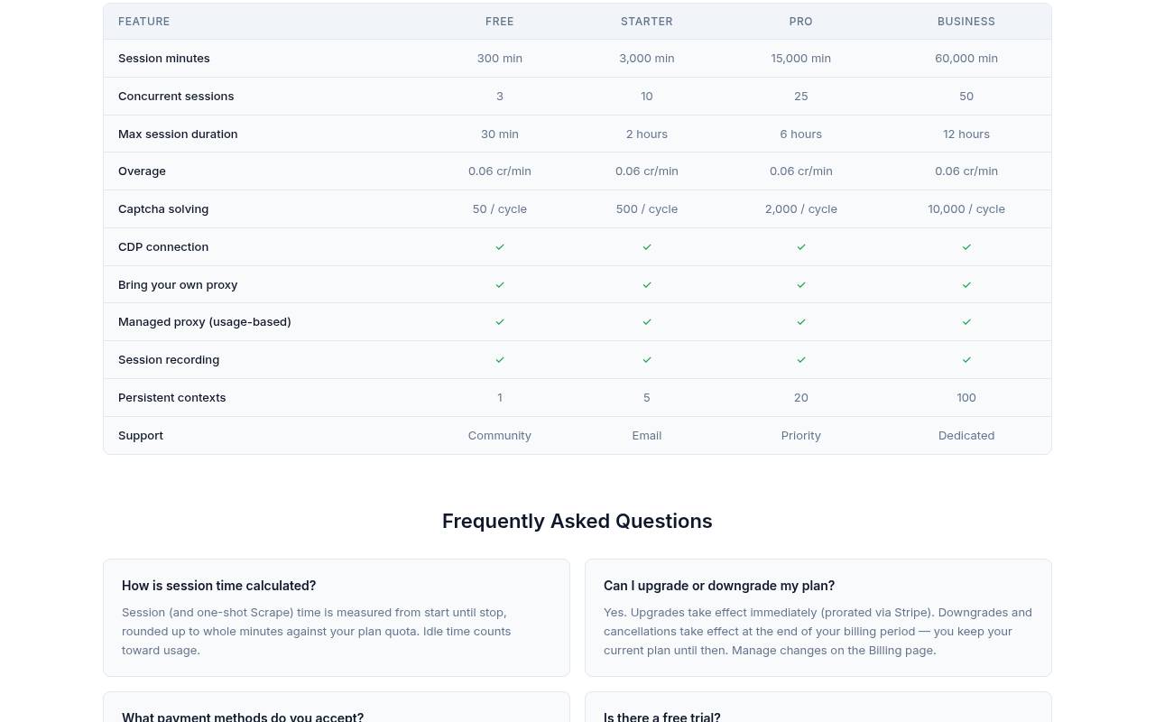Open 'How is session time calculated?' FAQ card
The width and height of the screenshot is (1155, 722).
[337, 617]
